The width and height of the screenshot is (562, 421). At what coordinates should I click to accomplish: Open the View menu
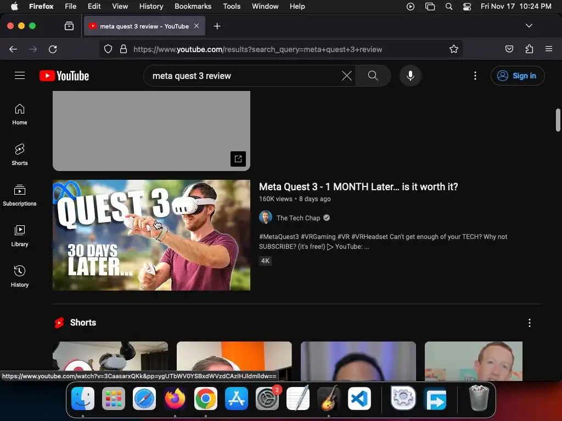[x=120, y=6]
